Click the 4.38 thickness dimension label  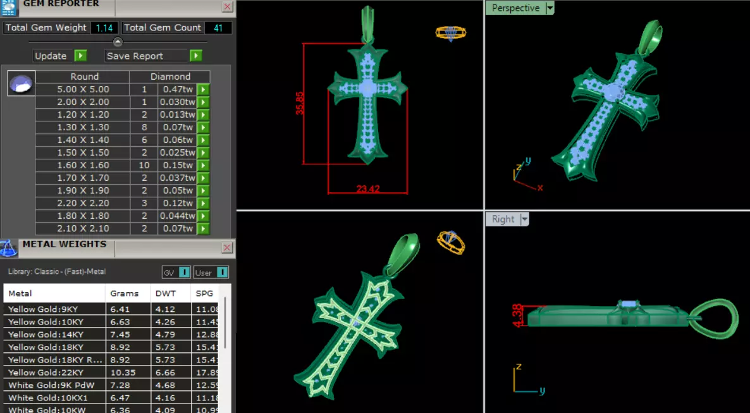point(517,316)
